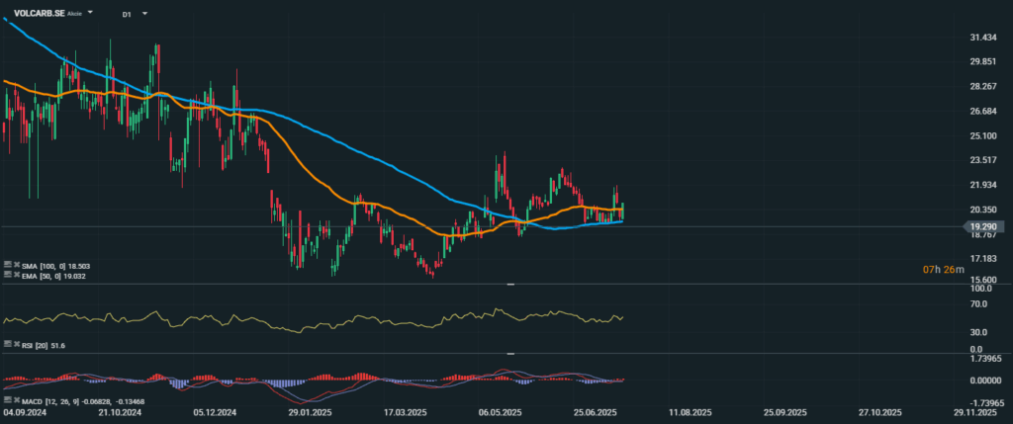Click the panel divider handle above MACD
Viewport: 1013px width, 424px height.
pos(510,354)
